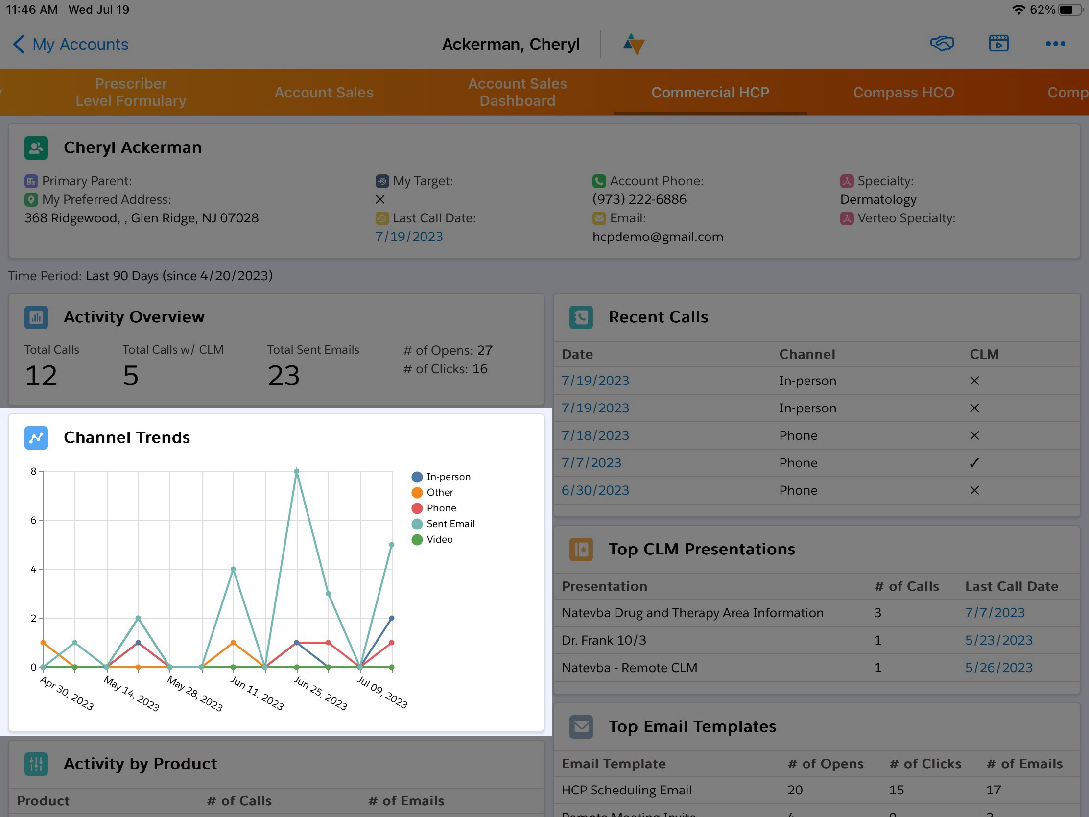This screenshot has width=1089, height=817.
Task: Open the three-dot more options menu
Action: [1055, 44]
